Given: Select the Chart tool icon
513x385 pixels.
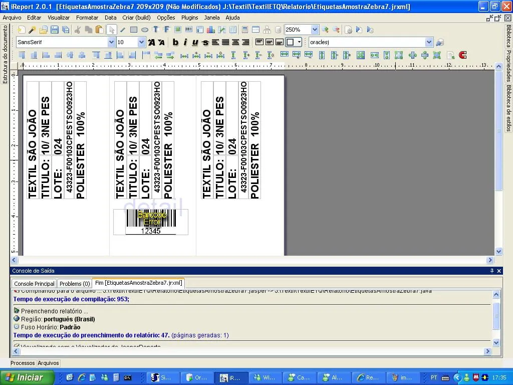Looking at the screenshot, I should click(211, 30).
